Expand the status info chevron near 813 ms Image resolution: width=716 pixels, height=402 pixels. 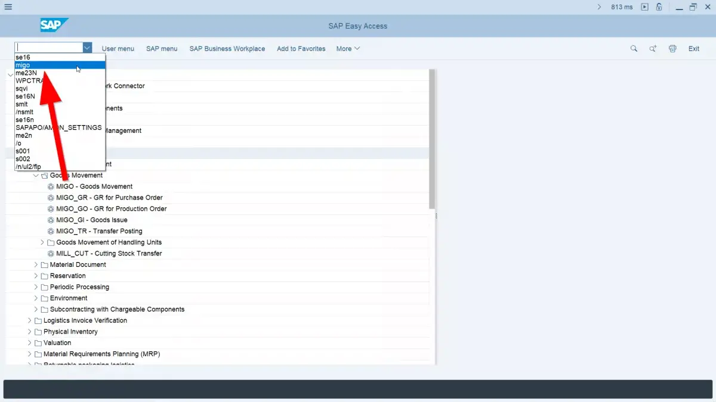pyautogui.click(x=599, y=7)
